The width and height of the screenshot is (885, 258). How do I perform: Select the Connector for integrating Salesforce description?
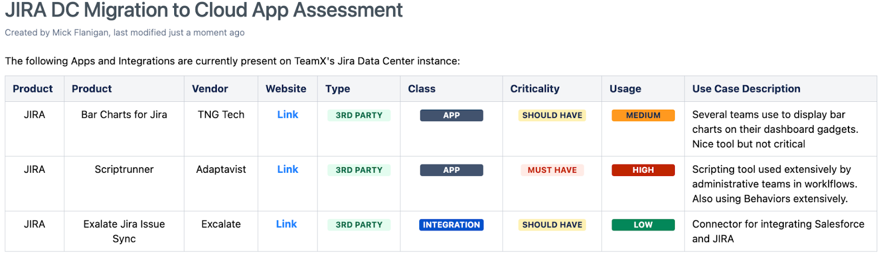pyautogui.click(x=778, y=231)
